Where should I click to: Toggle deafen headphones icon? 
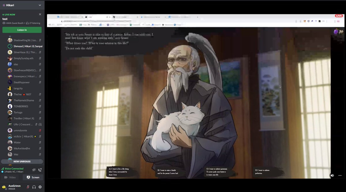coord(34,187)
